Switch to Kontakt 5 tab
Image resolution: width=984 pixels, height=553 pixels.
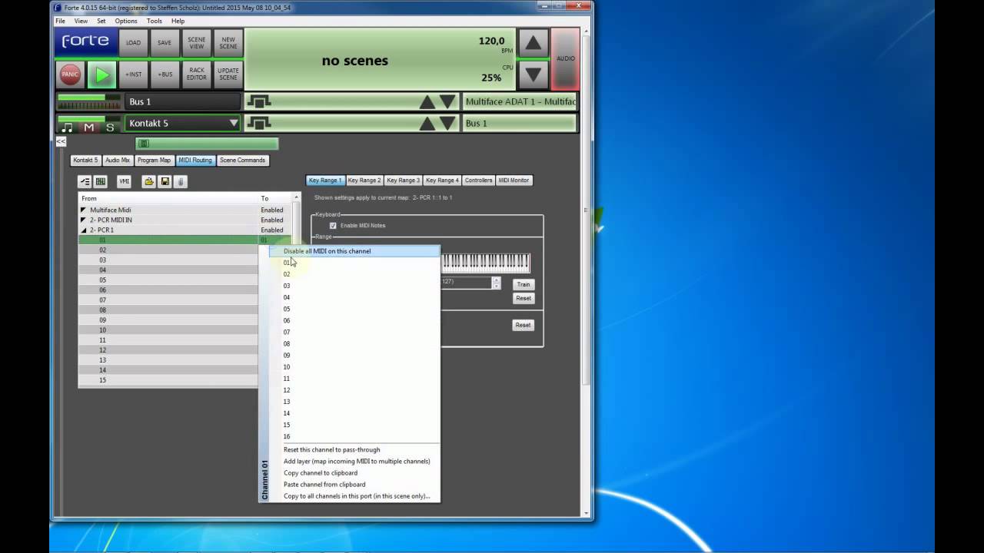85,160
